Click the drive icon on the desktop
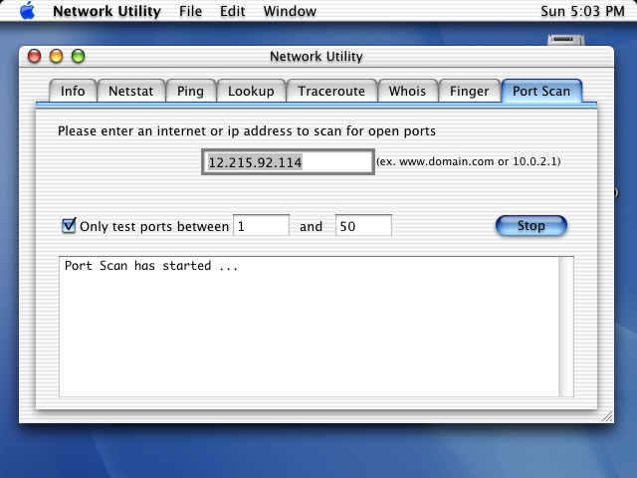 pos(566,40)
